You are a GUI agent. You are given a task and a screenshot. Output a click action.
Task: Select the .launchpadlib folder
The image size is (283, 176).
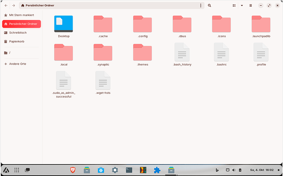click(x=261, y=24)
